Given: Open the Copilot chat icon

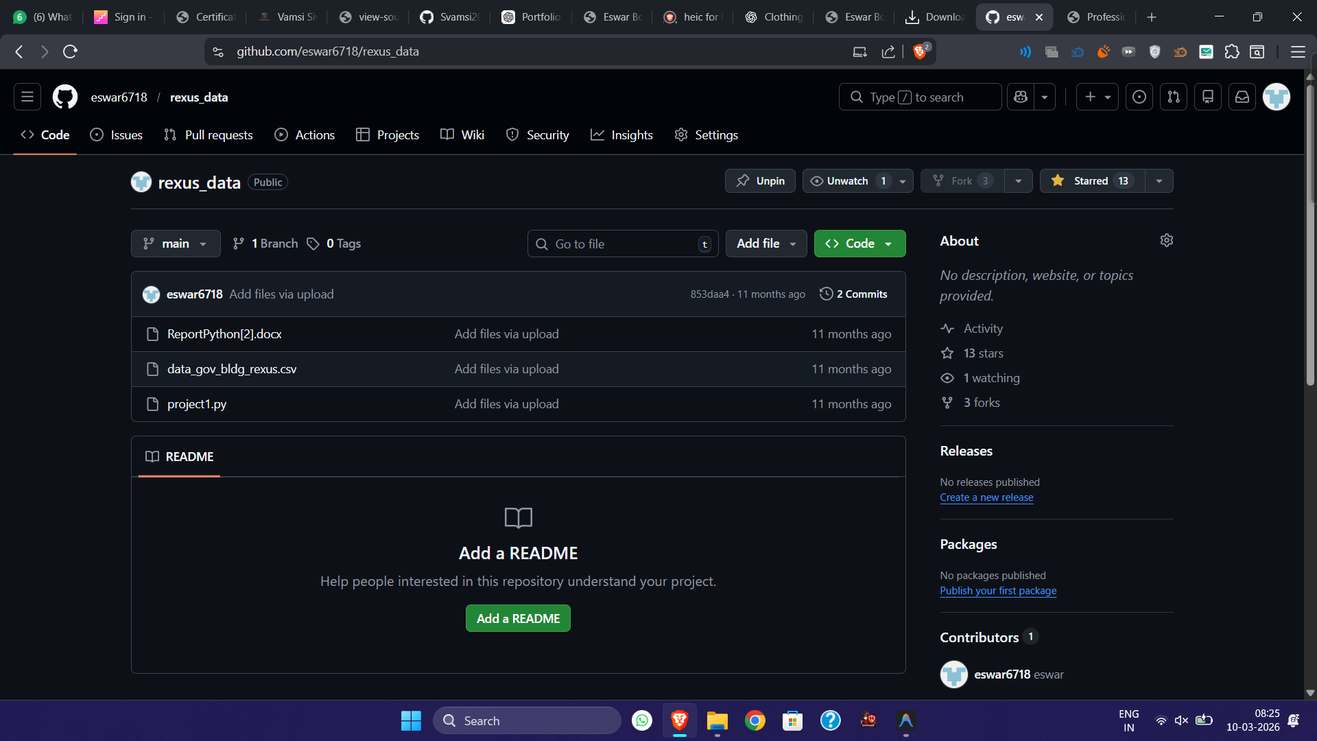Looking at the screenshot, I should coord(1021,97).
